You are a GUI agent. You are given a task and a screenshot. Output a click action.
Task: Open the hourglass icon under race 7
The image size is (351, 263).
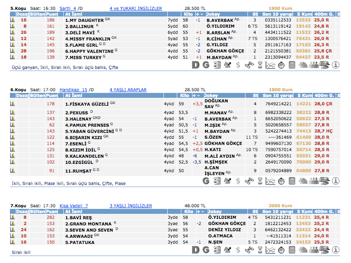[x=260, y=250]
